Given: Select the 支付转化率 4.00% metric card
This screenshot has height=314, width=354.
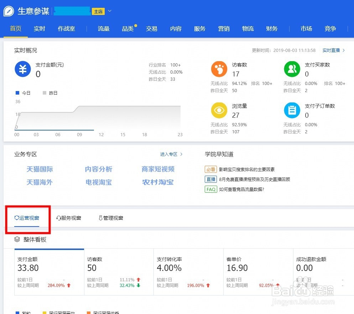Looking at the screenshot, I should click(188, 272).
